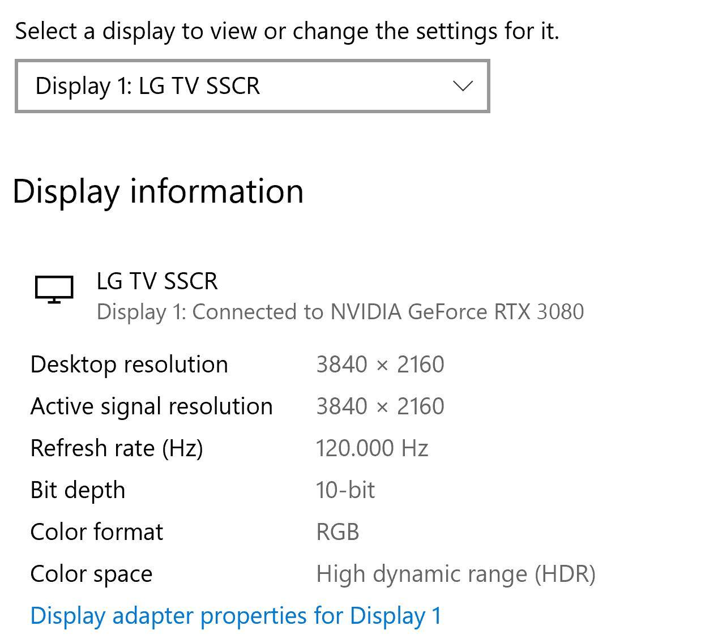Click the Bit depth label
This screenshot has width=718, height=643.
[x=78, y=490]
